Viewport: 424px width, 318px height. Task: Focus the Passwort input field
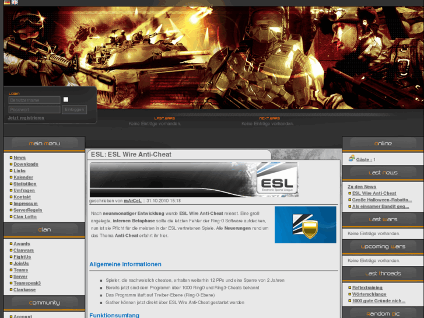click(x=34, y=110)
